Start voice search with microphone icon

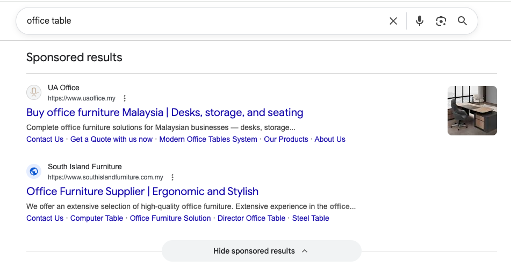pyautogui.click(x=420, y=21)
